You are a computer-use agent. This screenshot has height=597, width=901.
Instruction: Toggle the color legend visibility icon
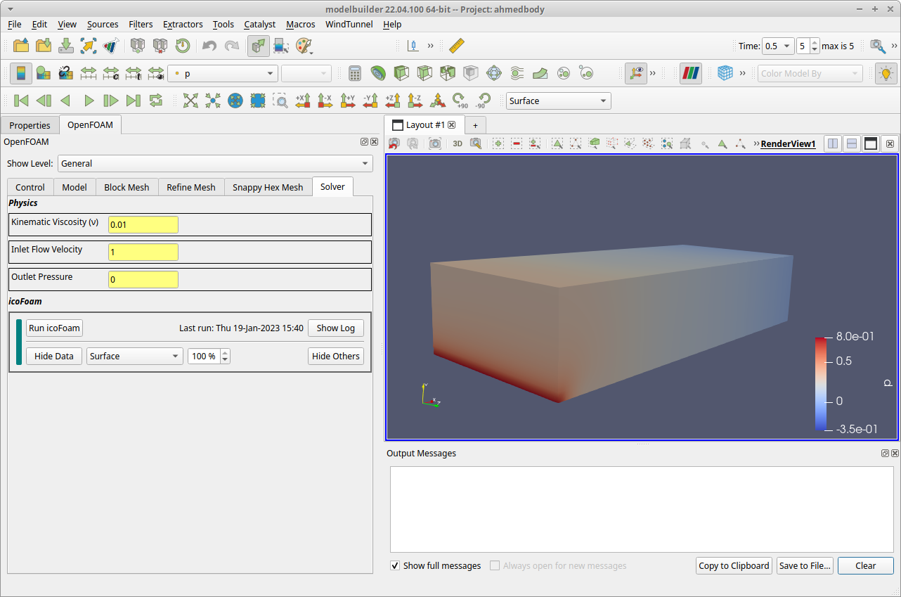coord(21,73)
